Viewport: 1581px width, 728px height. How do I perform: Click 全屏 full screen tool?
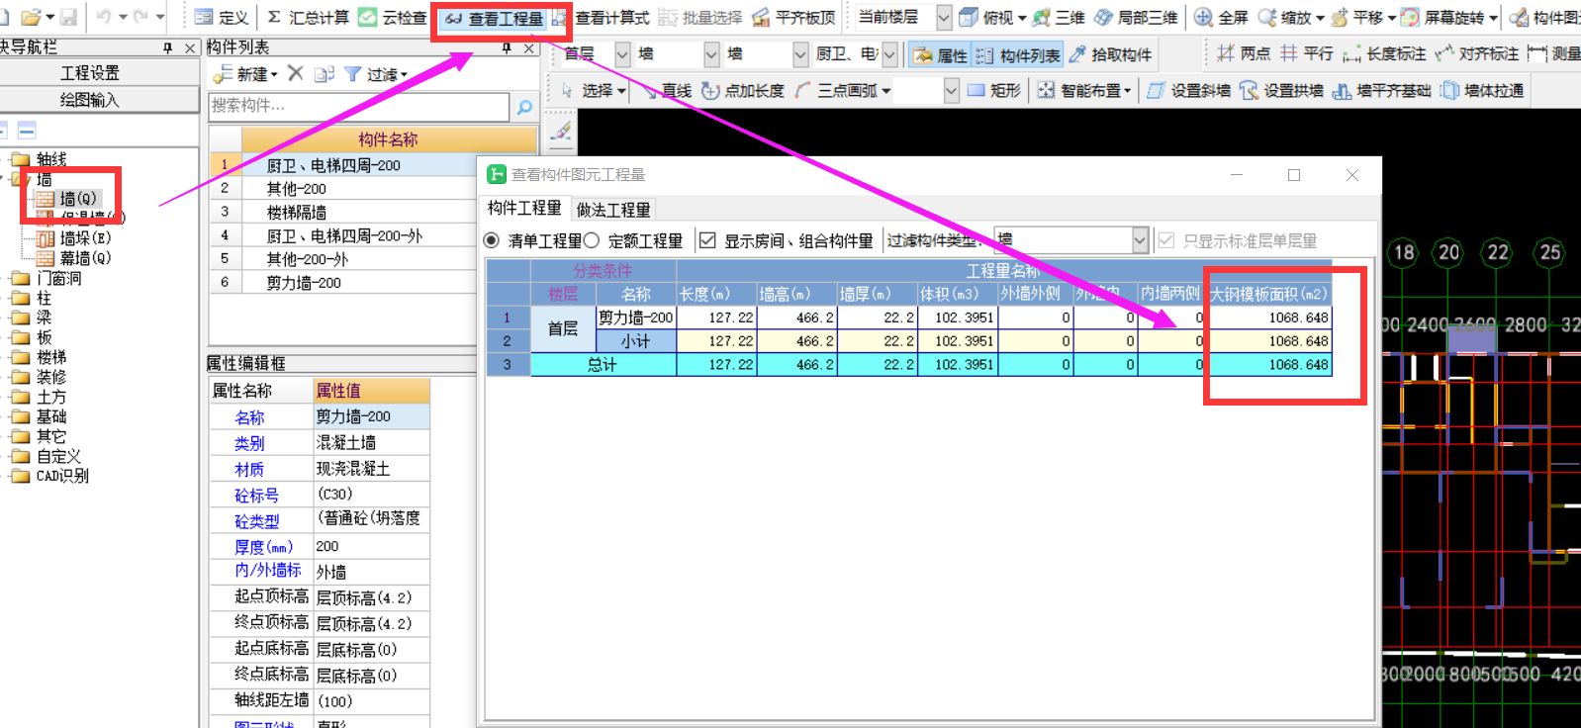point(1221,17)
